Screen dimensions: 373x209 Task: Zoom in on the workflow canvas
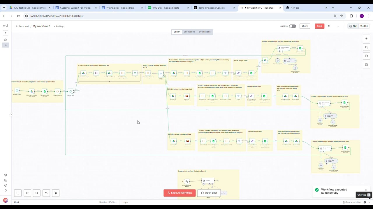(x=27, y=193)
